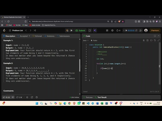This screenshot has height=121, width=162.
Task: Dislike the problem with thumbs down
Action: (13, 97)
